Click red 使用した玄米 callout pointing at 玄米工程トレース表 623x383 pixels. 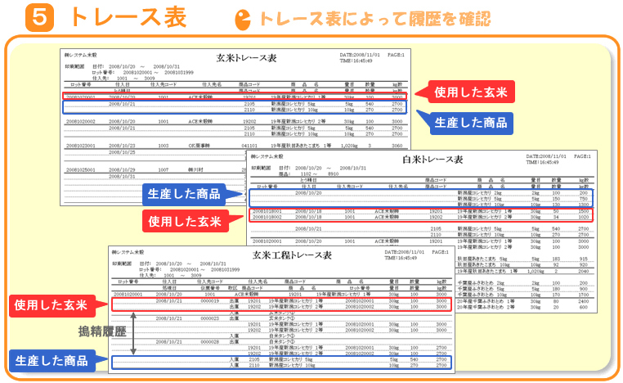point(51,305)
